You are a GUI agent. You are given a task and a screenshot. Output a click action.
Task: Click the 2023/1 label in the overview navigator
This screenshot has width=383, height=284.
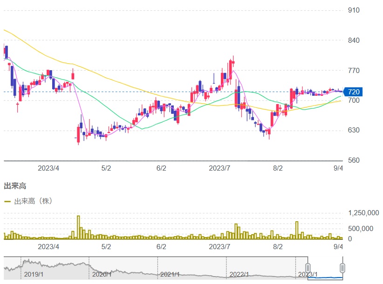[x=308, y=274]
